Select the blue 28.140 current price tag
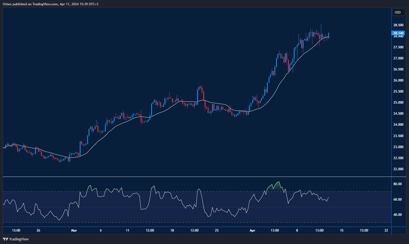409x244 pixels. click(x=398, y=33)
